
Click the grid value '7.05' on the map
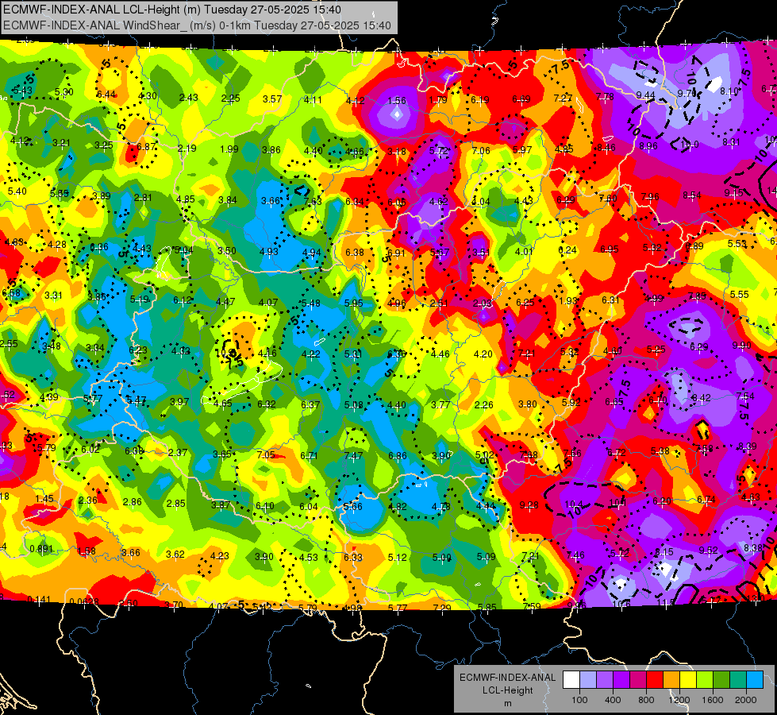click(266, 455)
